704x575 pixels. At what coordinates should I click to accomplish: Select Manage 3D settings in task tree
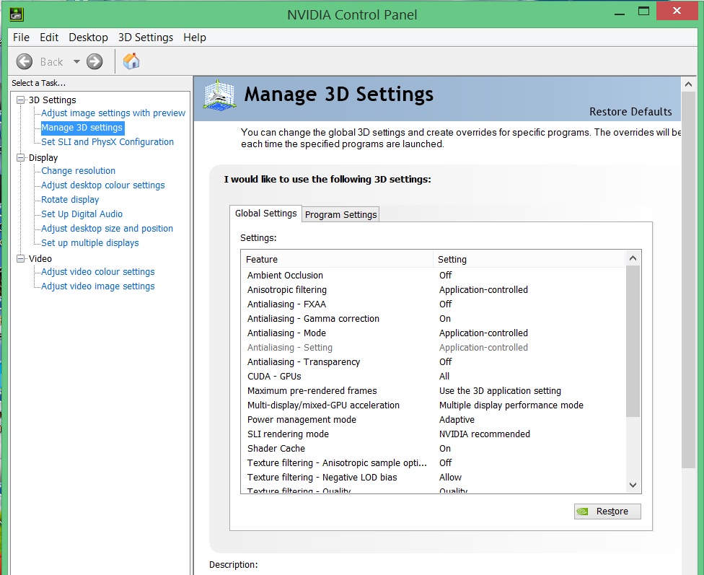point(82,128)
